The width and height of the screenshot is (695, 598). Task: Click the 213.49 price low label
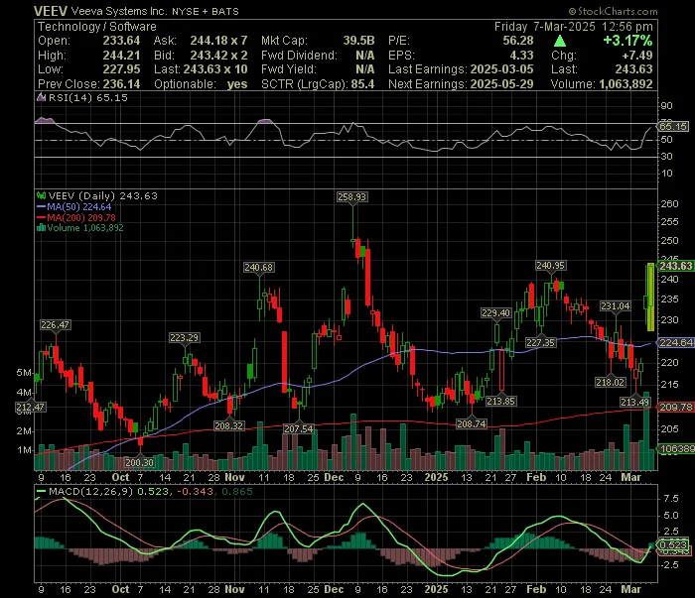(x=635, y=402)
